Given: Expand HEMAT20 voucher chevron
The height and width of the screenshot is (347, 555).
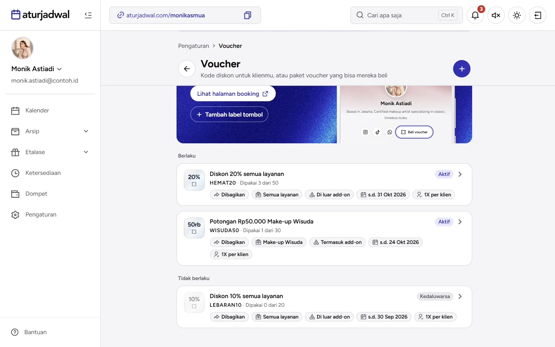Looking at the screenshot, I should click(460, 174).
